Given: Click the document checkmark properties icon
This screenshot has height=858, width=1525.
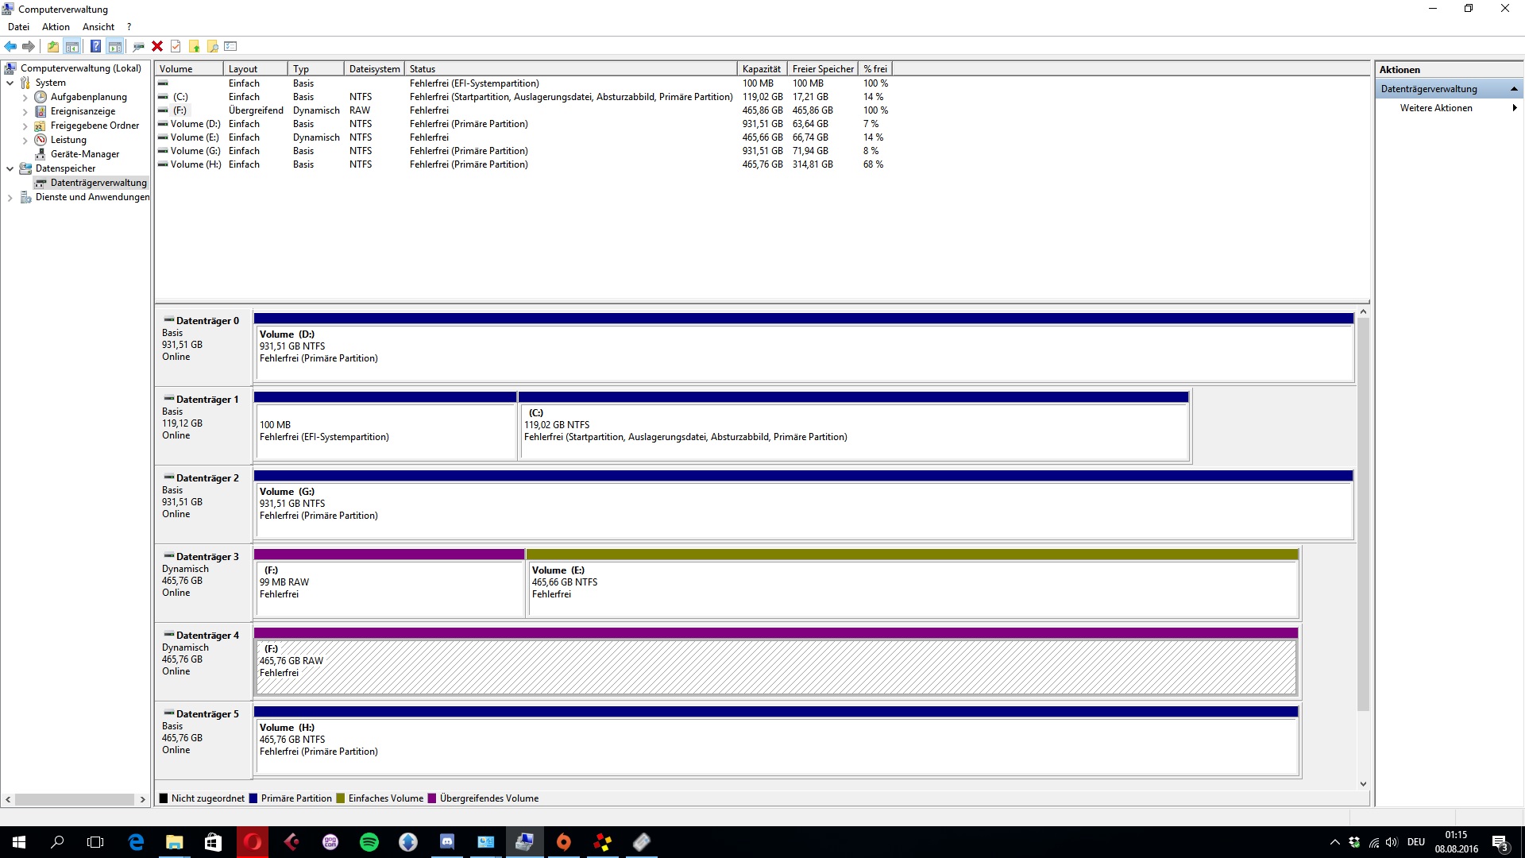Looking at the screenshot, I should 176,46.
